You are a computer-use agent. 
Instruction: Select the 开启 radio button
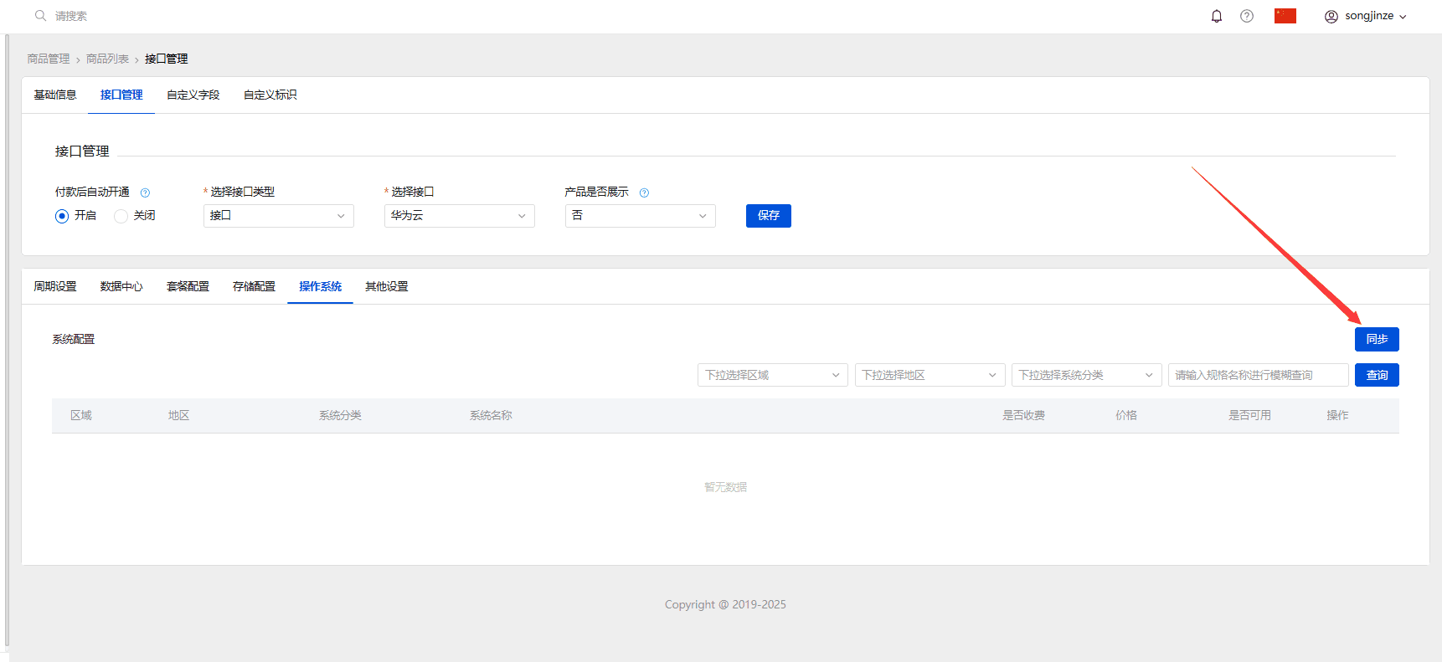coord(62,216)
